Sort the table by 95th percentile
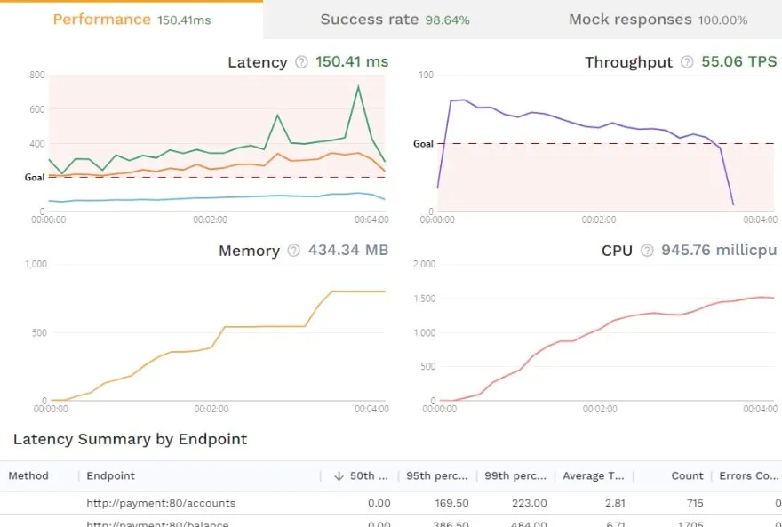 point(437,475)
